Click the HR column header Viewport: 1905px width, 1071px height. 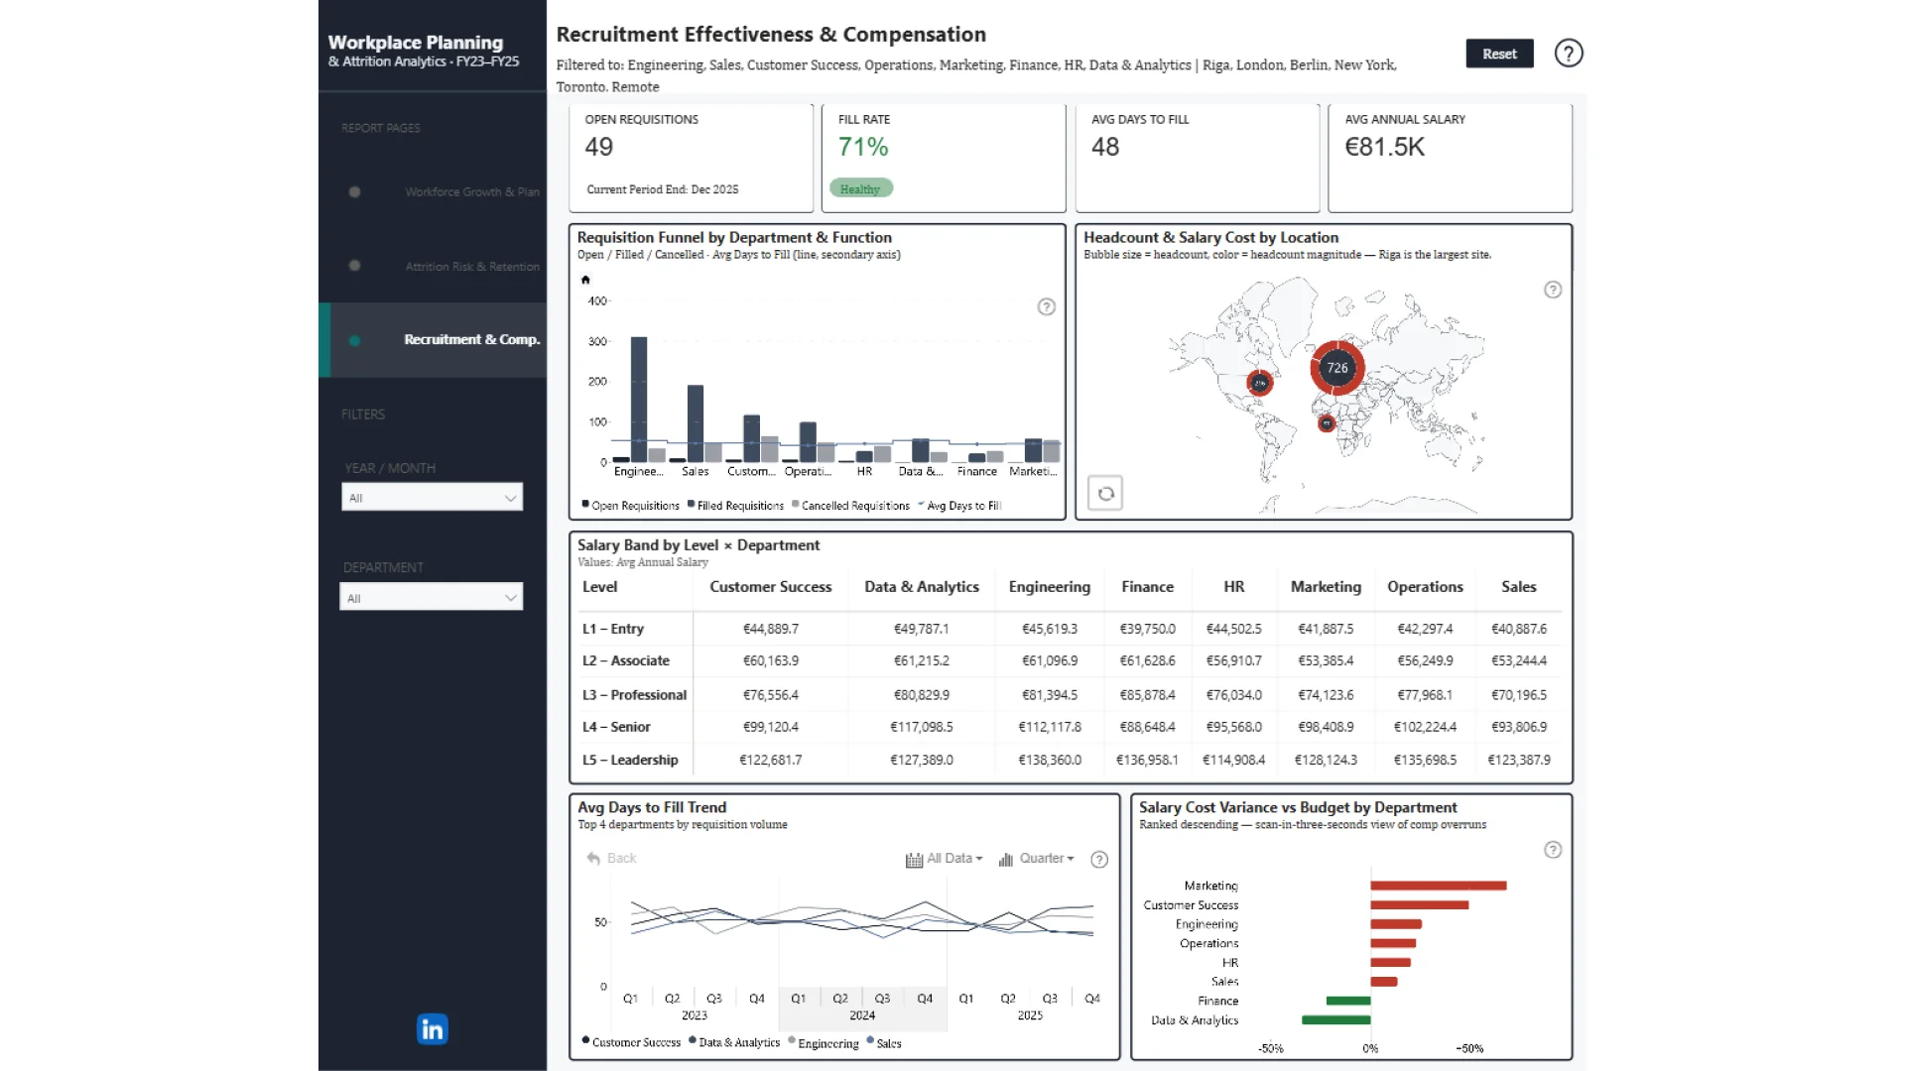click(x=1234, y=587)
